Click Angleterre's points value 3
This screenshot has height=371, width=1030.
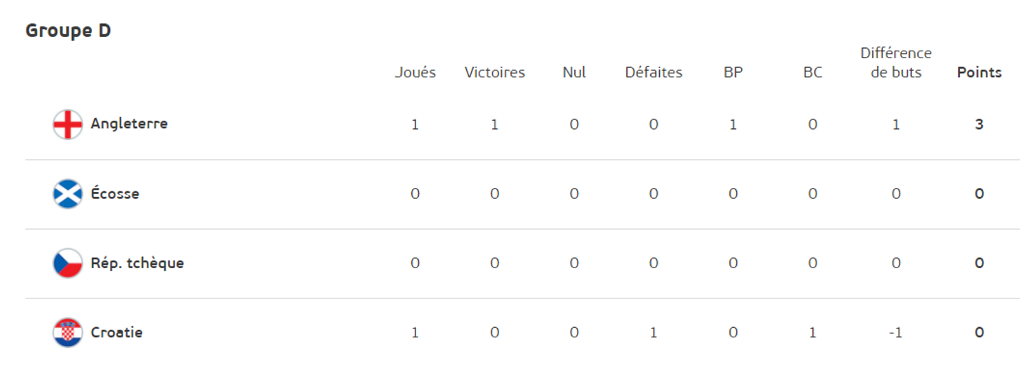[x=979, y=125]
